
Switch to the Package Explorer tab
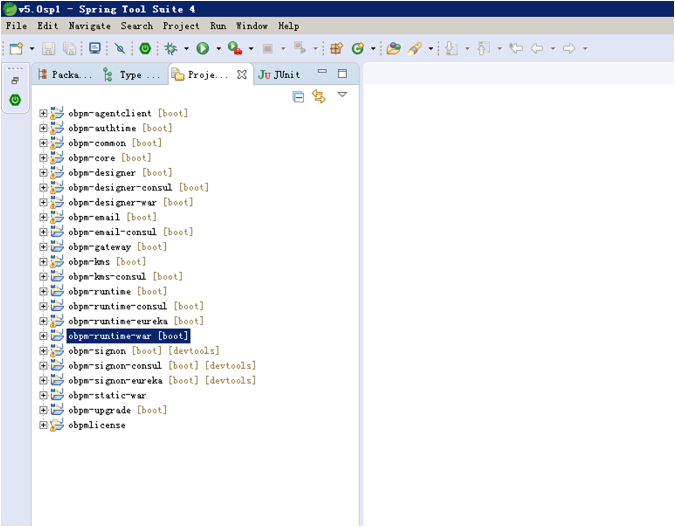pos(66,74)
